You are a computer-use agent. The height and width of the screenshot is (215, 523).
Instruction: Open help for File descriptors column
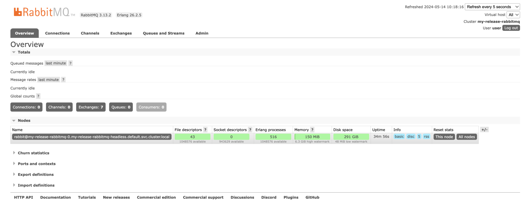coord(205,130)
